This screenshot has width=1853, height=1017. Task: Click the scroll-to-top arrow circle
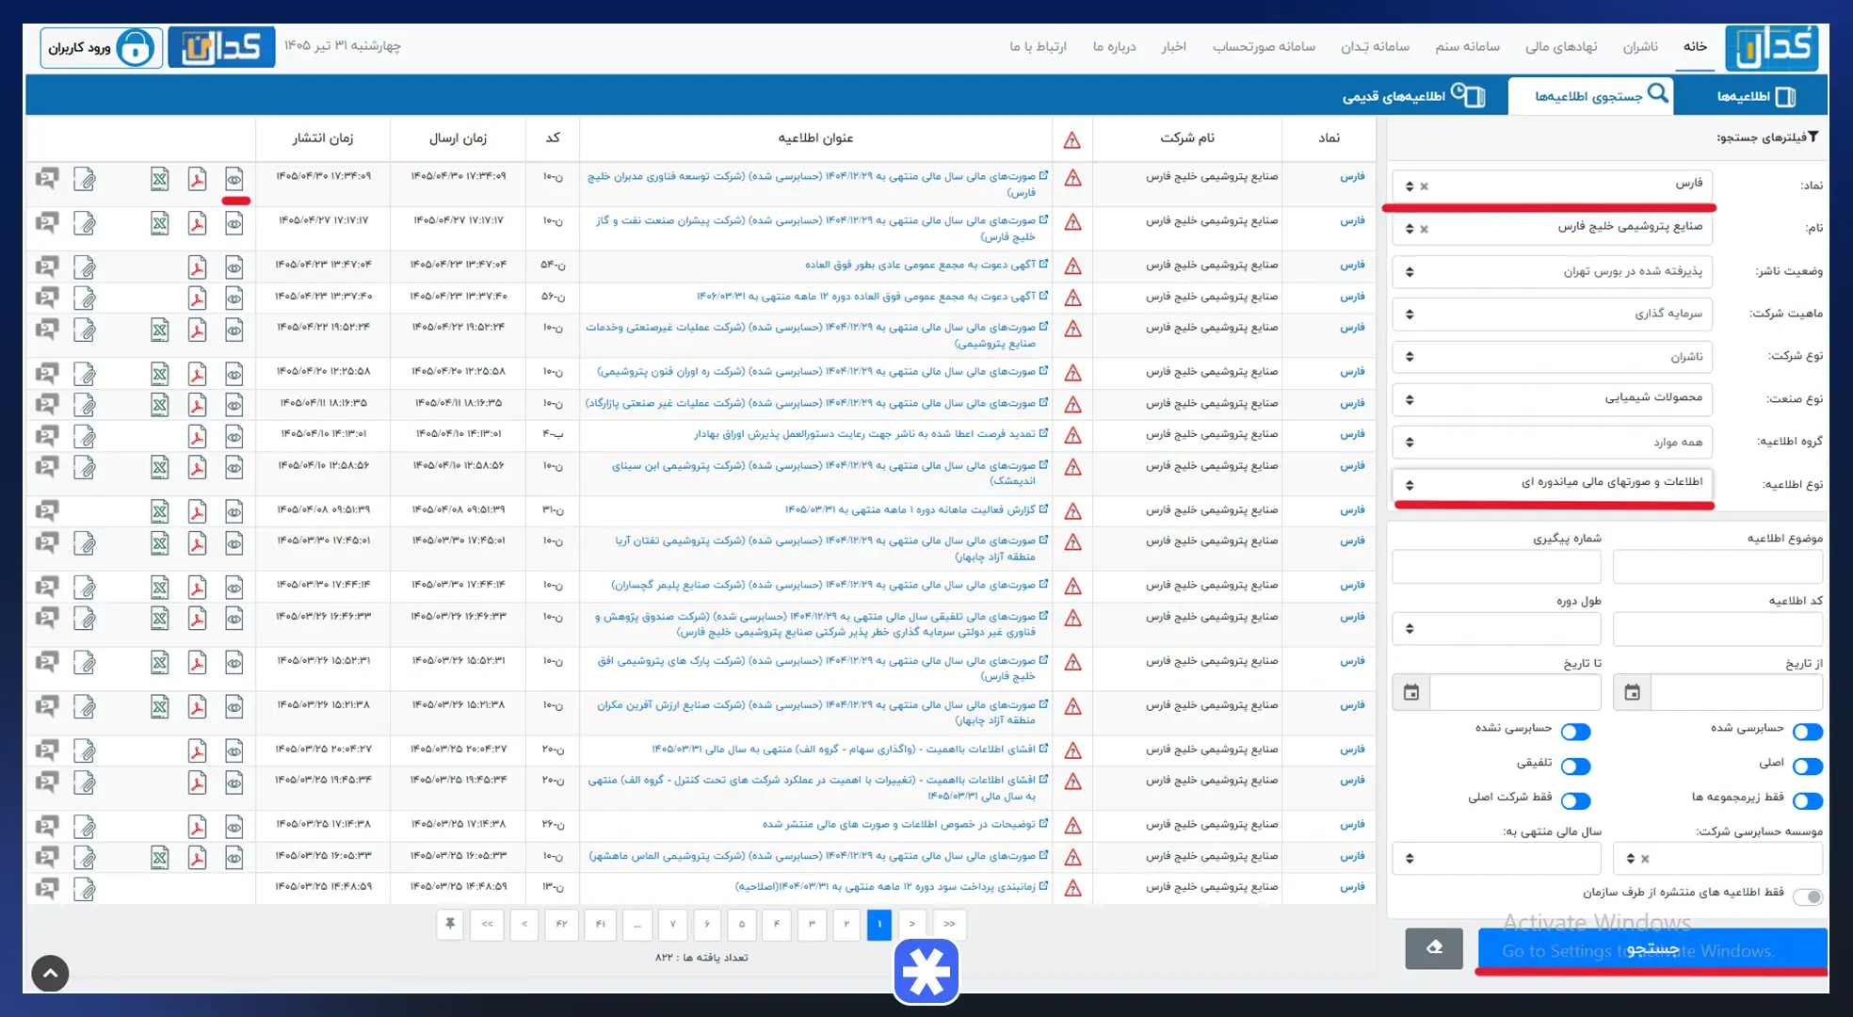[x=50, y=974]
